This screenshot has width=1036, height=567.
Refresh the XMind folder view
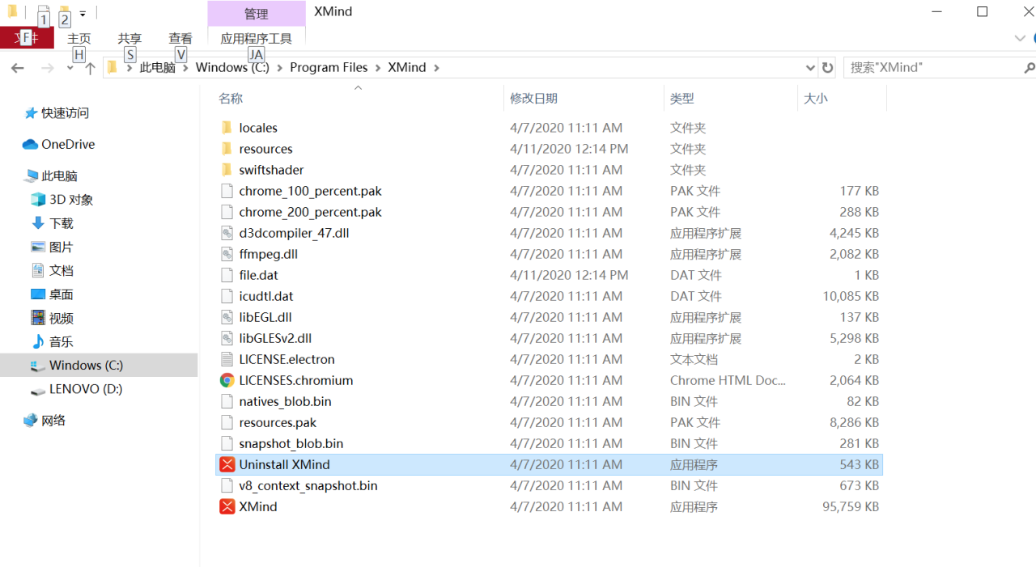(827, 68)
